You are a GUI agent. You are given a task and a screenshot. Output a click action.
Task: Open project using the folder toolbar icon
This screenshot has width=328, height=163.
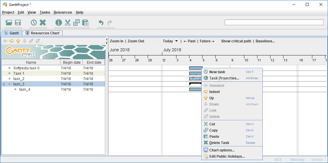[9, 23]
